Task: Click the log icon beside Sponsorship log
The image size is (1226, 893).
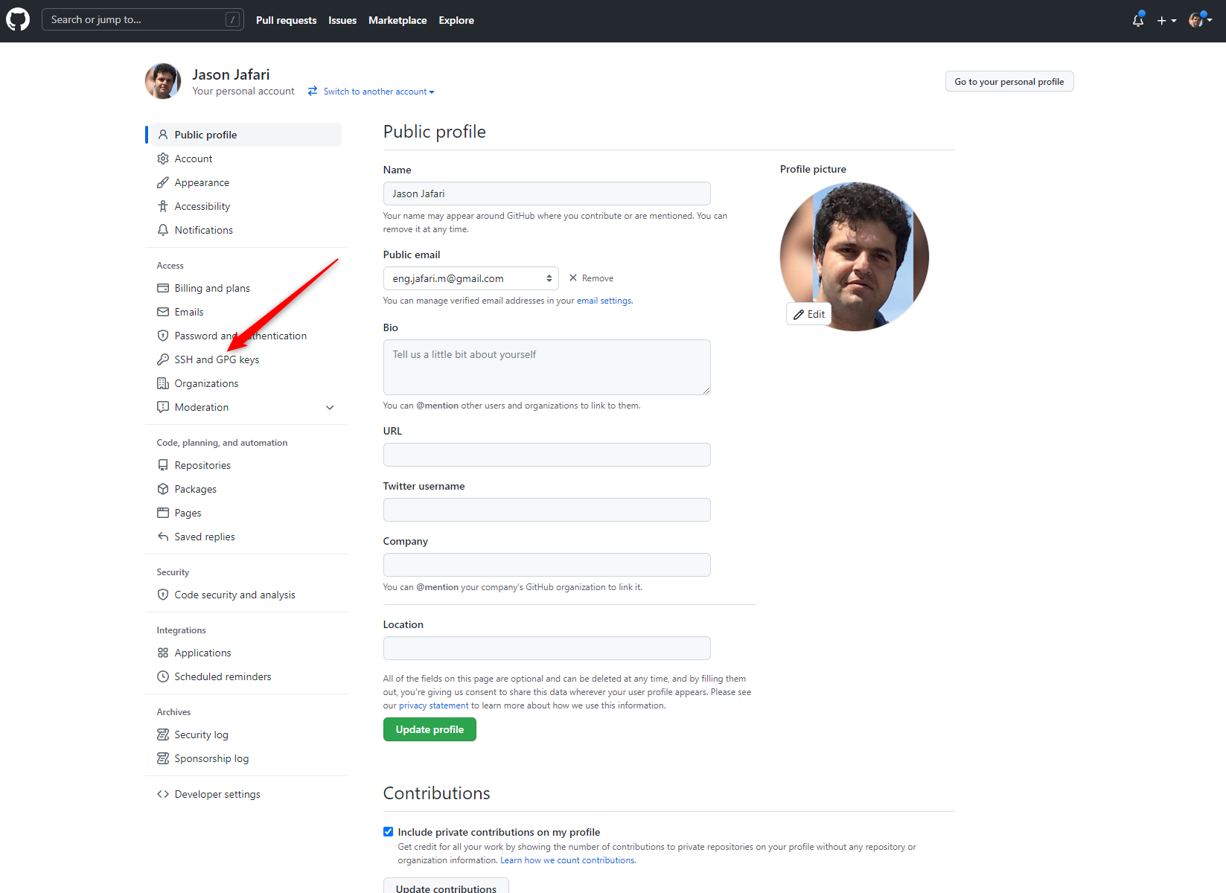Action: [163, 758]
